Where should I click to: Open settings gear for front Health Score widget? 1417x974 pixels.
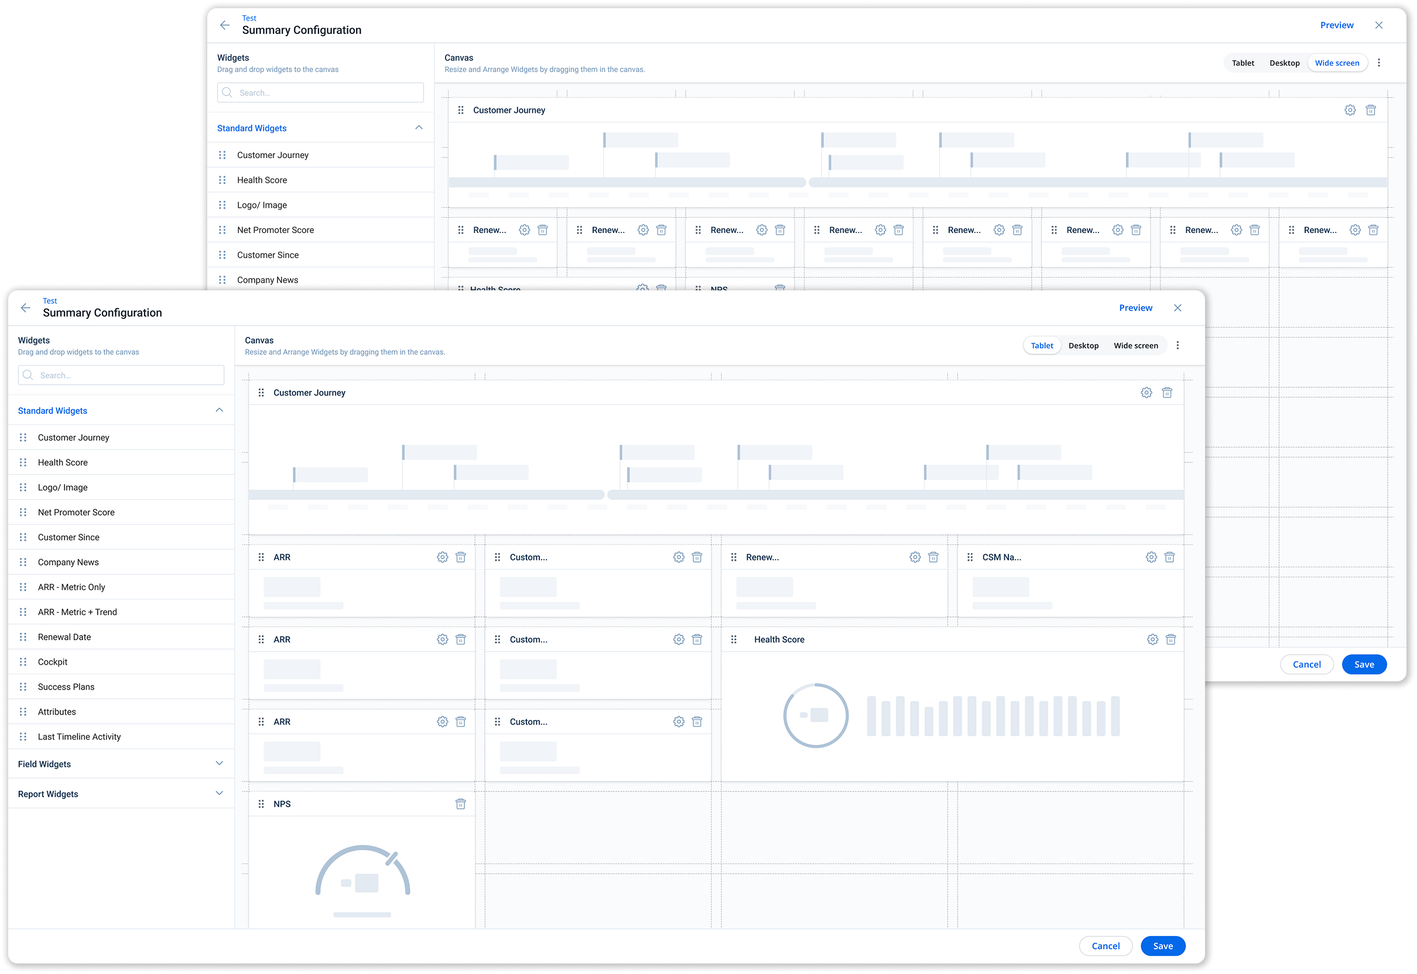(1152, 639)
